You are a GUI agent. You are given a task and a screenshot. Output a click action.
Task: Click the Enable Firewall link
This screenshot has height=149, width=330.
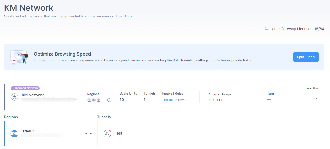pyautogui.click(x=175, y=100)
